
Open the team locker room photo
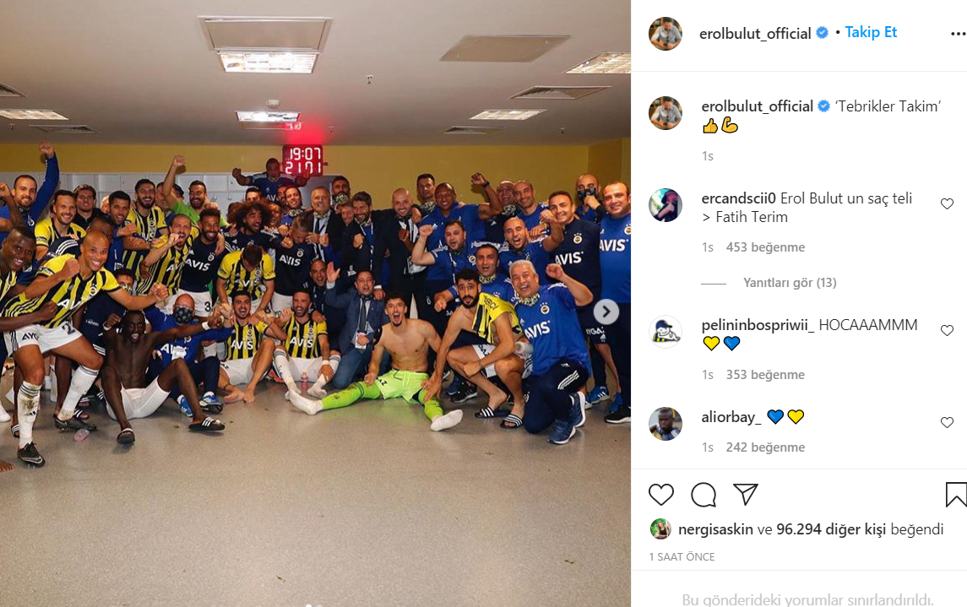[x=315, y=303]
